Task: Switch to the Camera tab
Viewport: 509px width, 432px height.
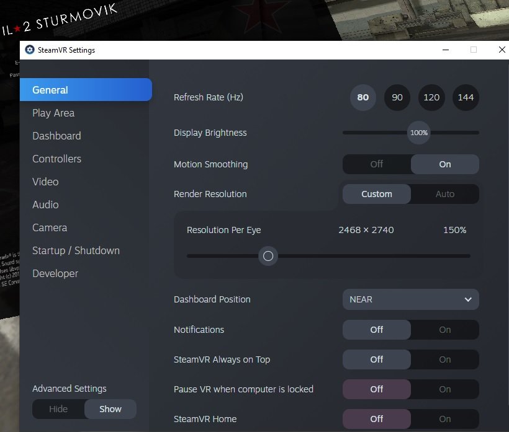Action: pos(50,228)
